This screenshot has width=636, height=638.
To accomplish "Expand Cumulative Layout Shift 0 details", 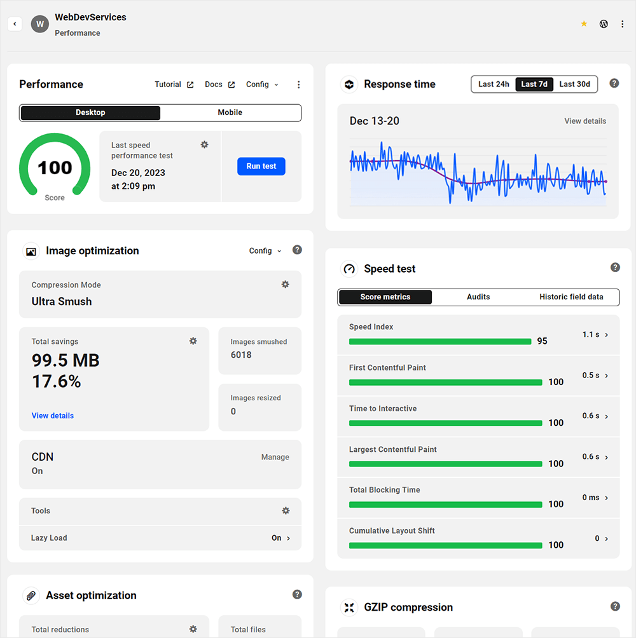I will point(602,538).
